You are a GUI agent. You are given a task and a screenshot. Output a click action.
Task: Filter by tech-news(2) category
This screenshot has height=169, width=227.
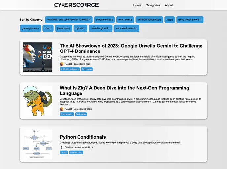point(125,20)
